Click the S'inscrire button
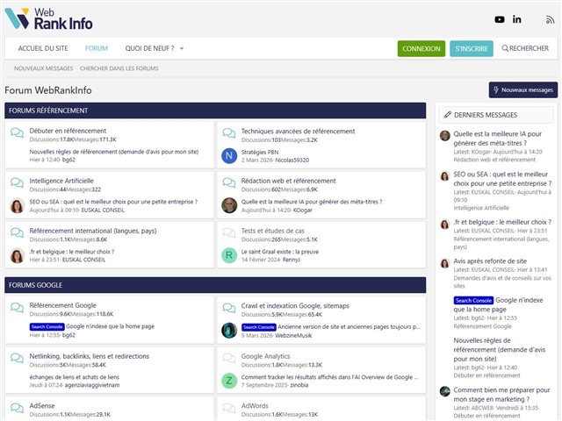Viewport: 562px width, 421px height. pos(472,49)
